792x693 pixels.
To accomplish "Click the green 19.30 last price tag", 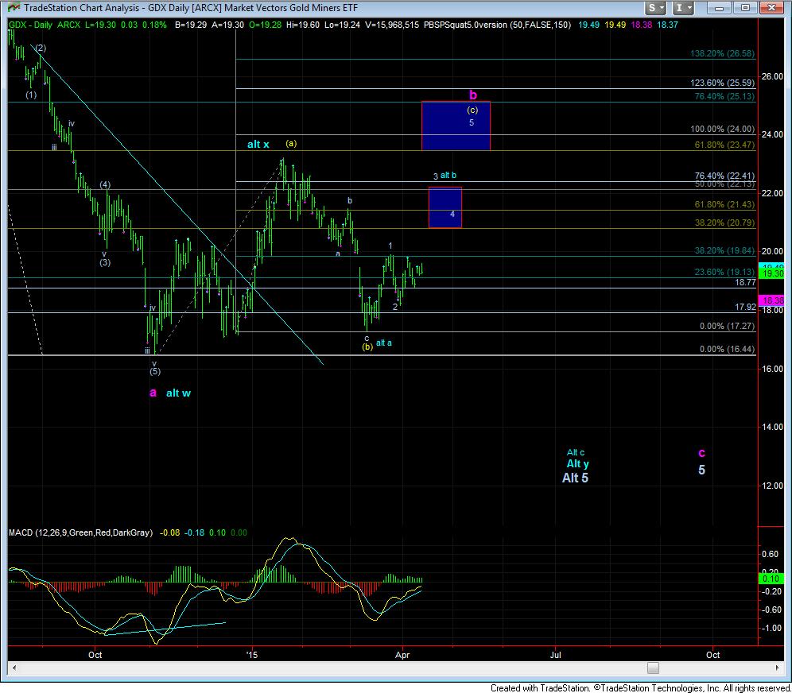I will pyautogui.click(x=771, y=273).
